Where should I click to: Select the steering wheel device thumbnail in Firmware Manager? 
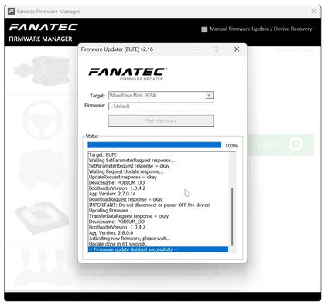[42, 120]
